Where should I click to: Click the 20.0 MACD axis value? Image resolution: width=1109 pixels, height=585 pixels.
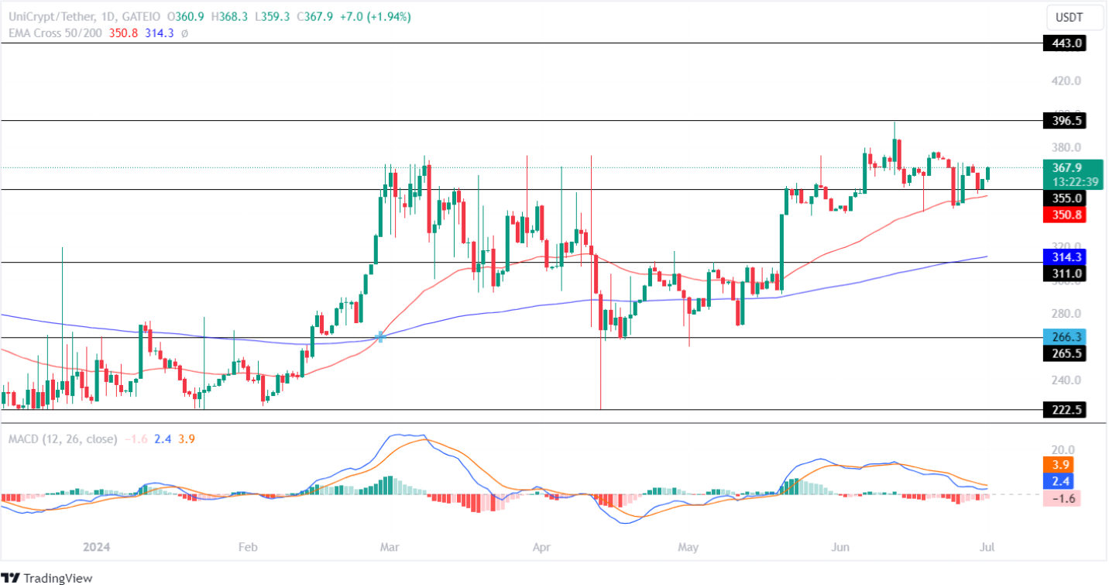pyautogui.click(x=1064, y=449)
